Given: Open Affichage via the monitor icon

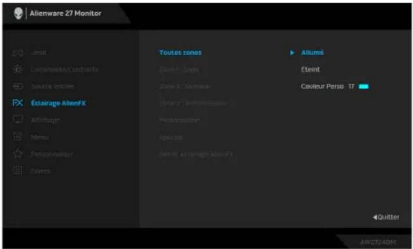Looking at the screenshot, I should 18,120.
